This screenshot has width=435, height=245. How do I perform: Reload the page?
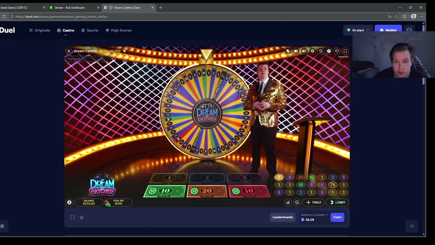point(4,17)
